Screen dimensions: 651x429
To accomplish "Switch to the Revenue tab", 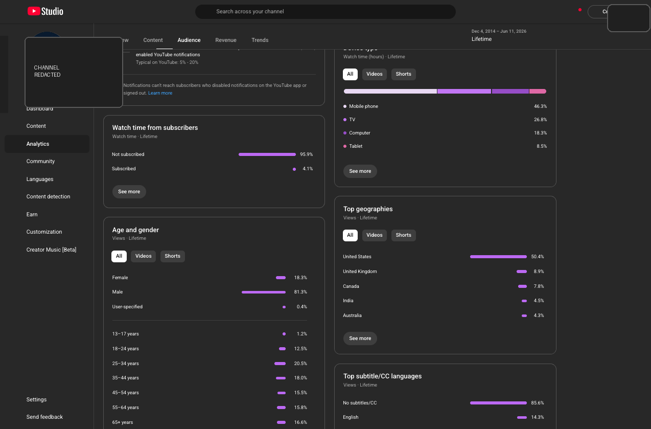I will point(226,40).
